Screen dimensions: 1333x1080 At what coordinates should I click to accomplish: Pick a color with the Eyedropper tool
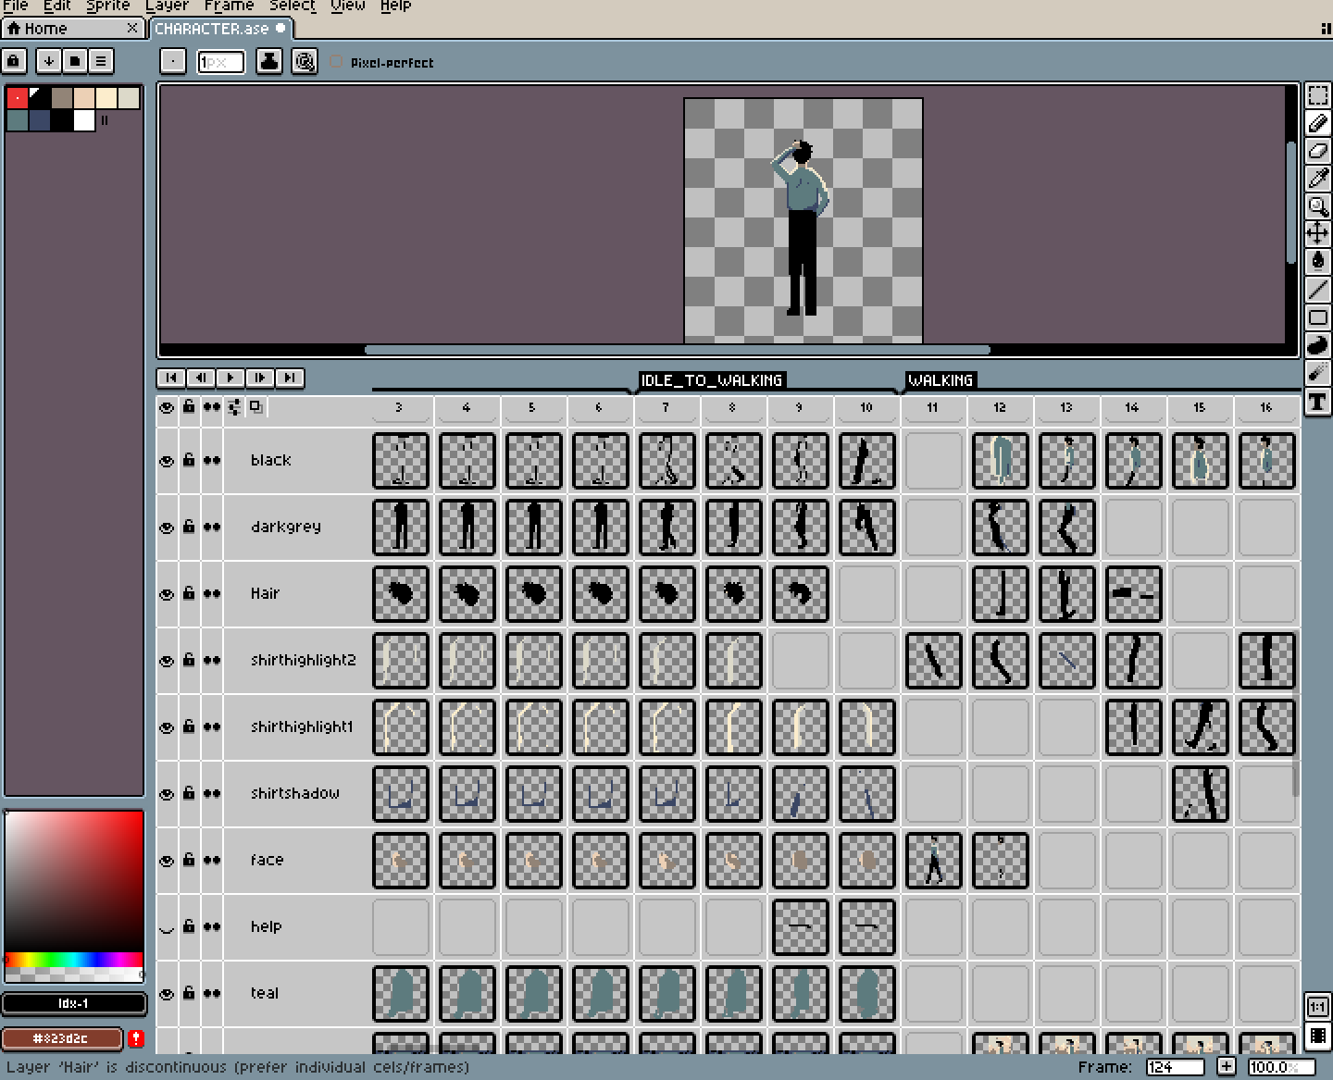1318,177
